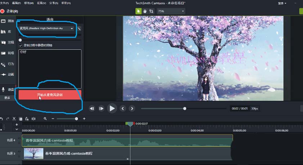Open the 修改(M) menu
The height and width of the screenshot is (165, 303).
coord(29,3)
